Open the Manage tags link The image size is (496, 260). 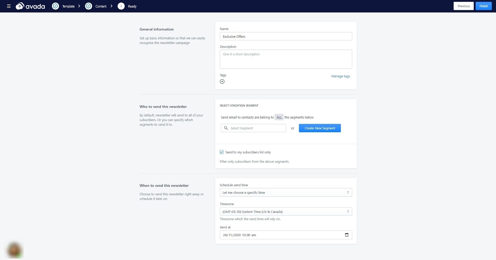click(340, 76)
